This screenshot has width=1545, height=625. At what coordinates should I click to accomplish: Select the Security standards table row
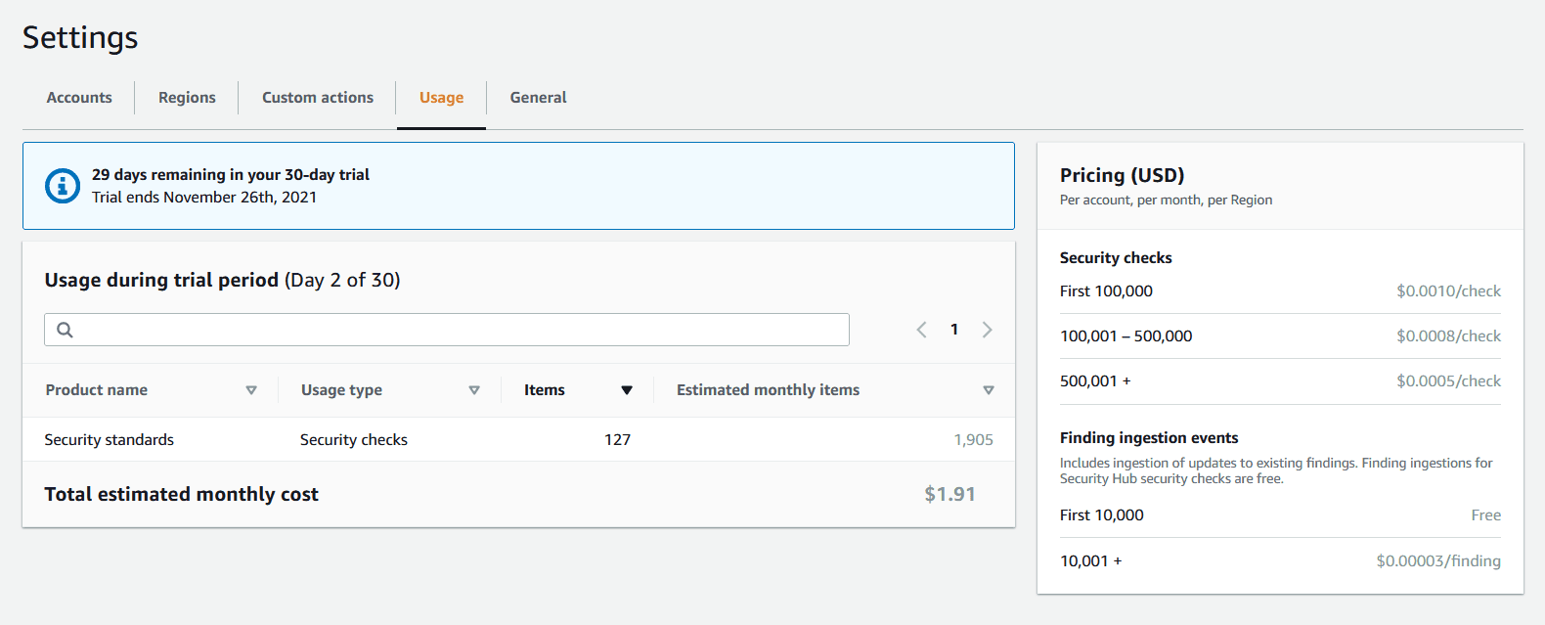(110, 440)
